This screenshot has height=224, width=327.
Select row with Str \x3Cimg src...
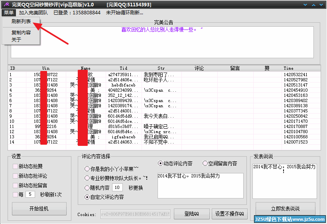click(164, 132)
